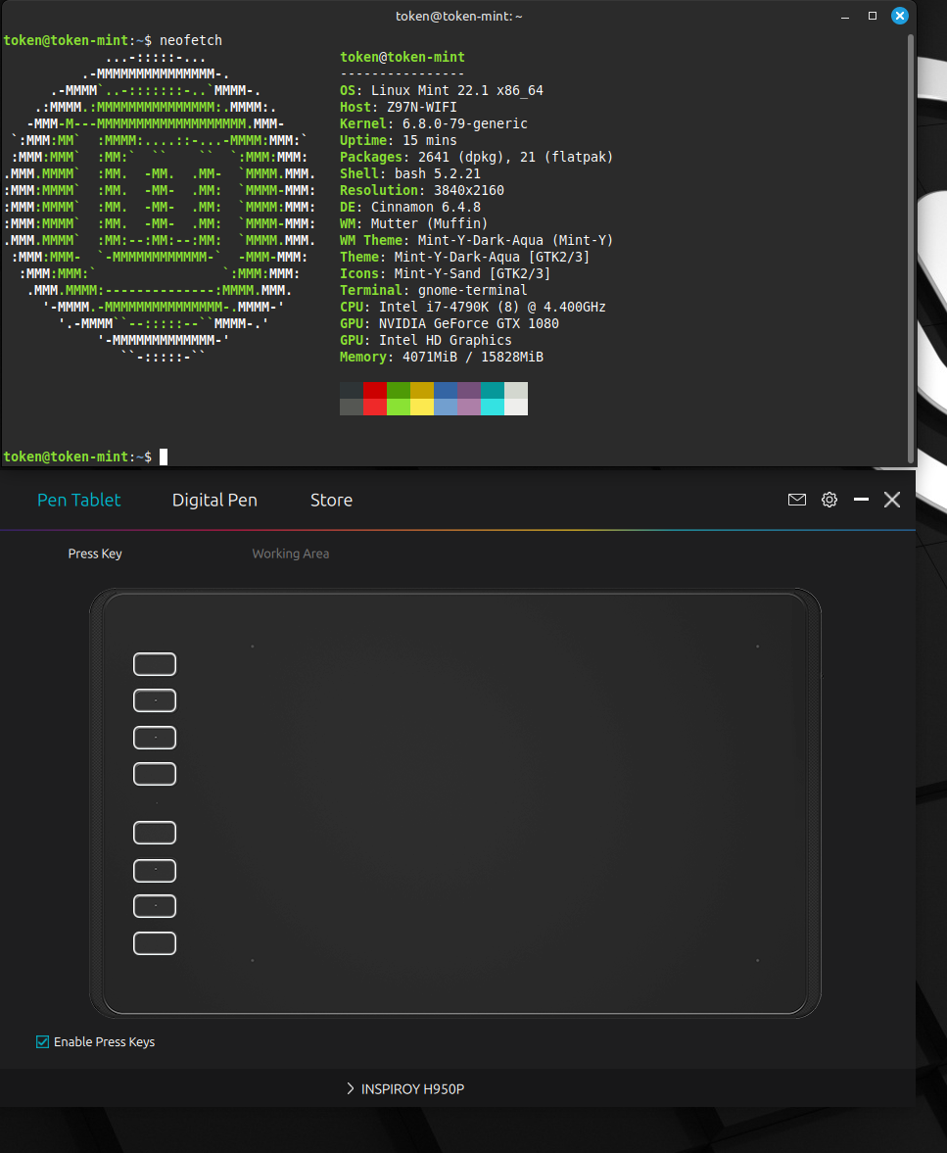Disable the Enable Press Keys checkbox
Image resolution: width=947 pixels, height=1153 pixels.
coord(43,1042)
